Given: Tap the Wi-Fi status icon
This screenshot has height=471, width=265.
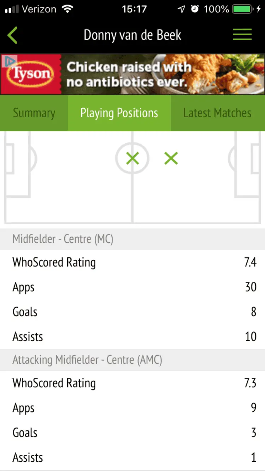Looking at the screenshot, I should coord(66,9).
